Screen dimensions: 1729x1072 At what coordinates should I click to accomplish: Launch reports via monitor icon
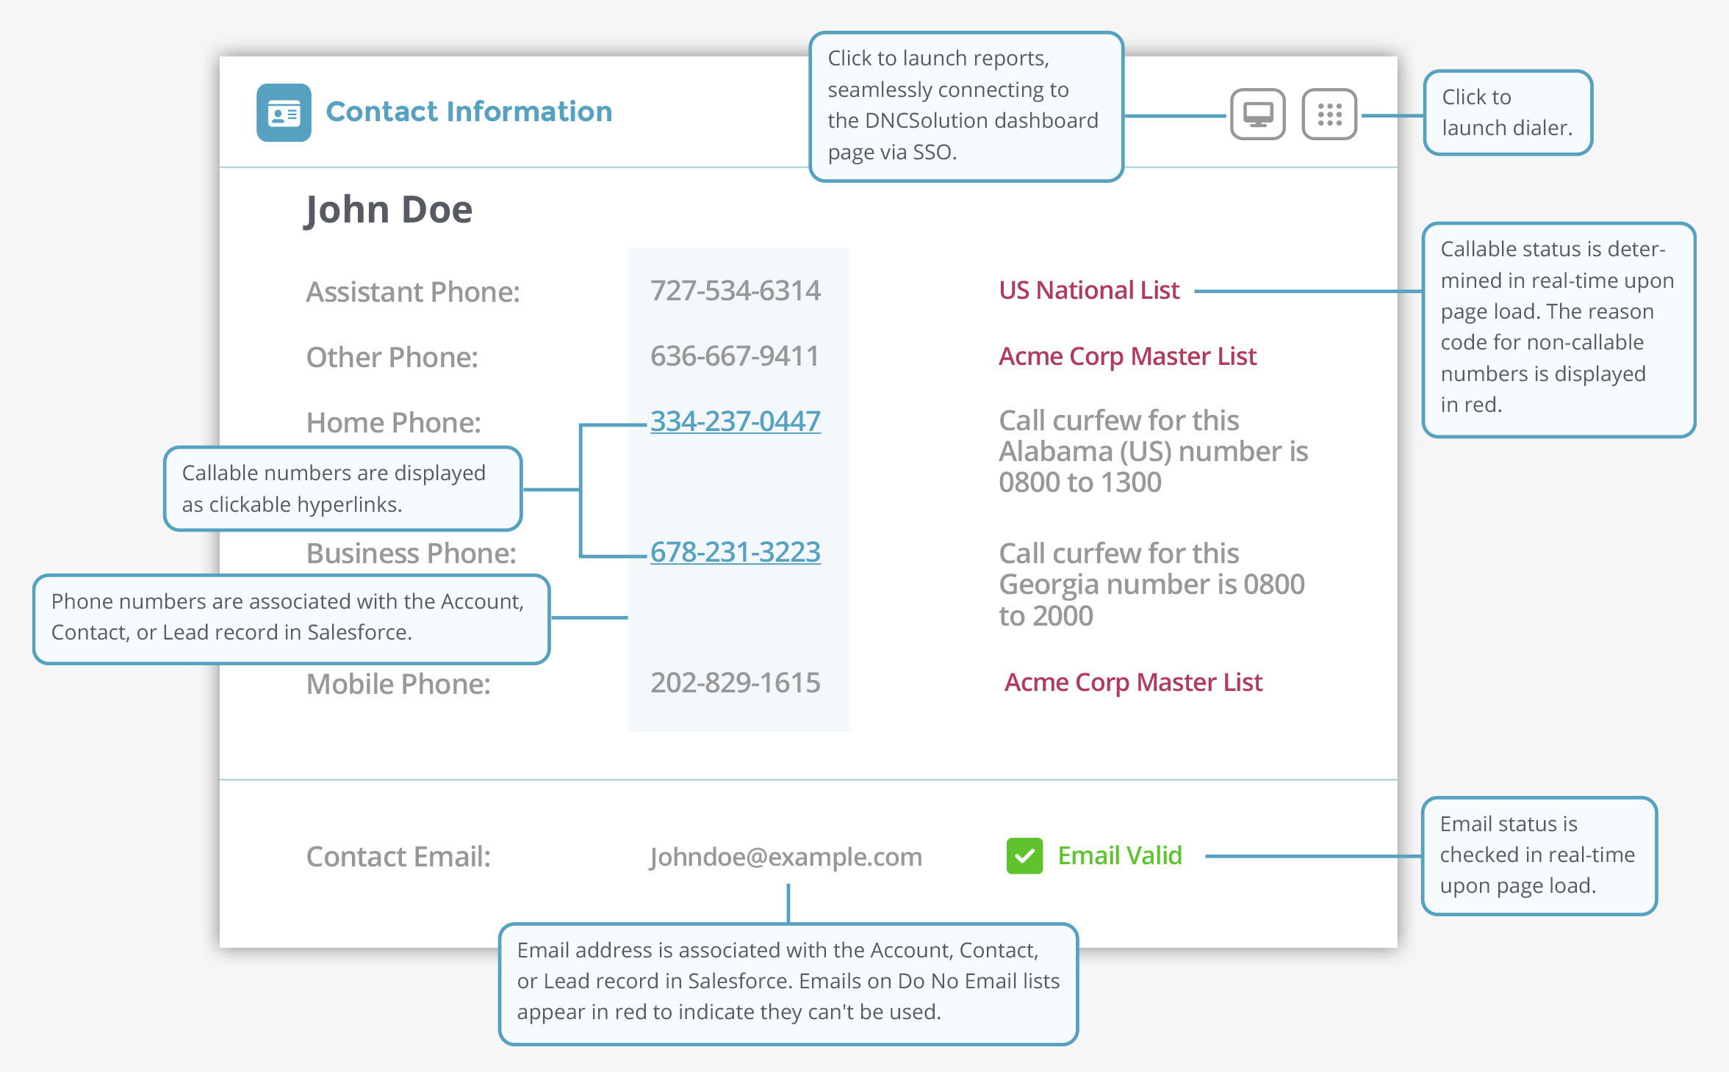(1257, 115)
